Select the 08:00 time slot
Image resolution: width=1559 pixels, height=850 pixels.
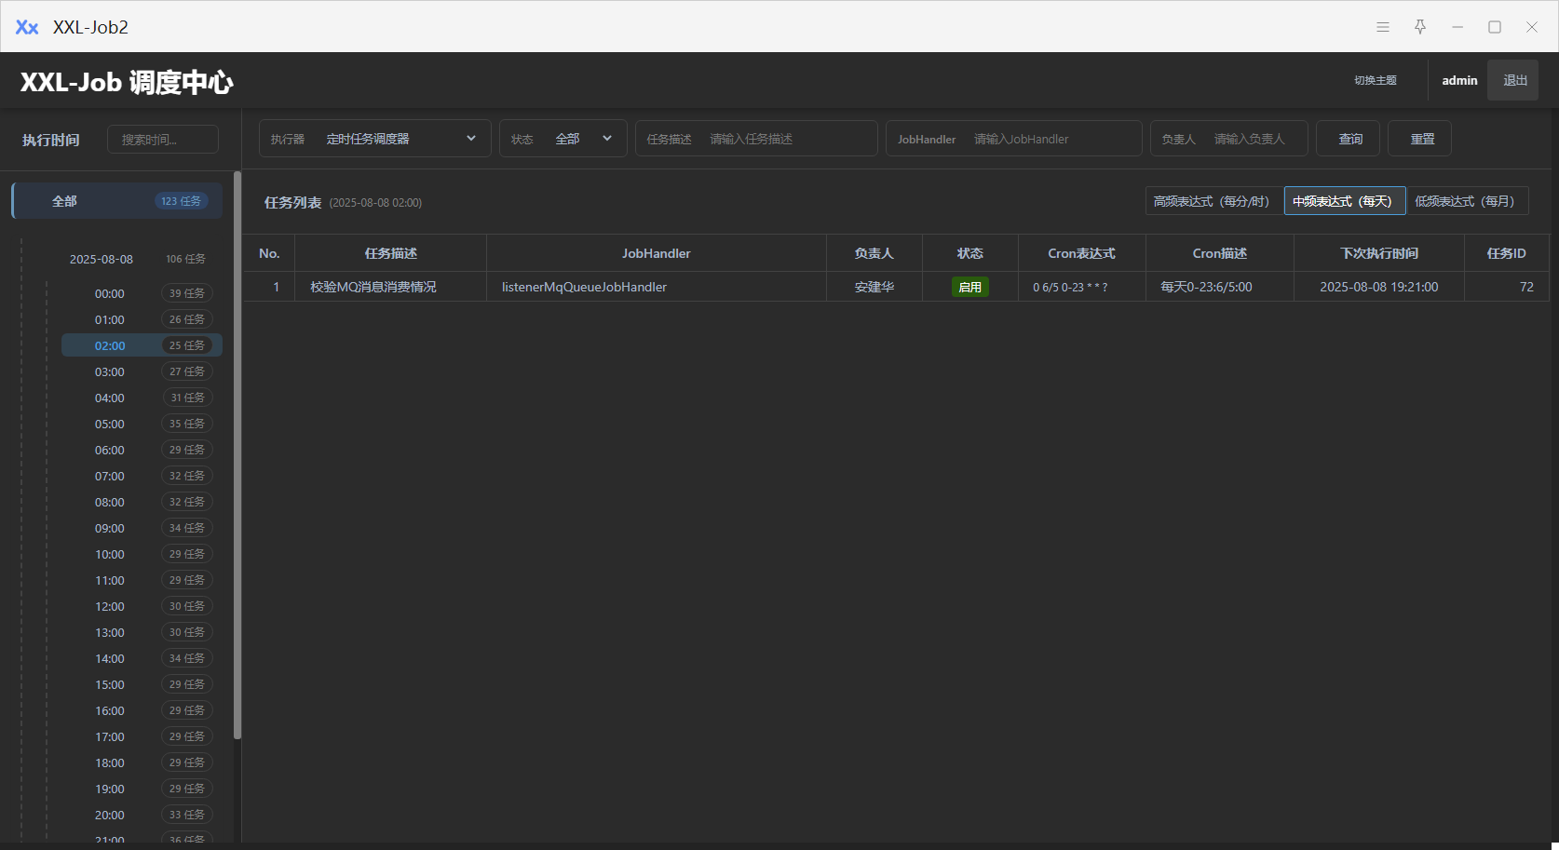click(x=142, y=502)
